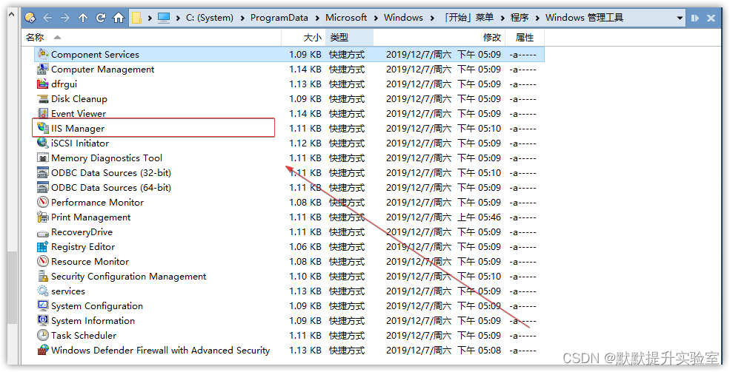
Task: Go forward with the right arrow
Action: tap(65, 18)
